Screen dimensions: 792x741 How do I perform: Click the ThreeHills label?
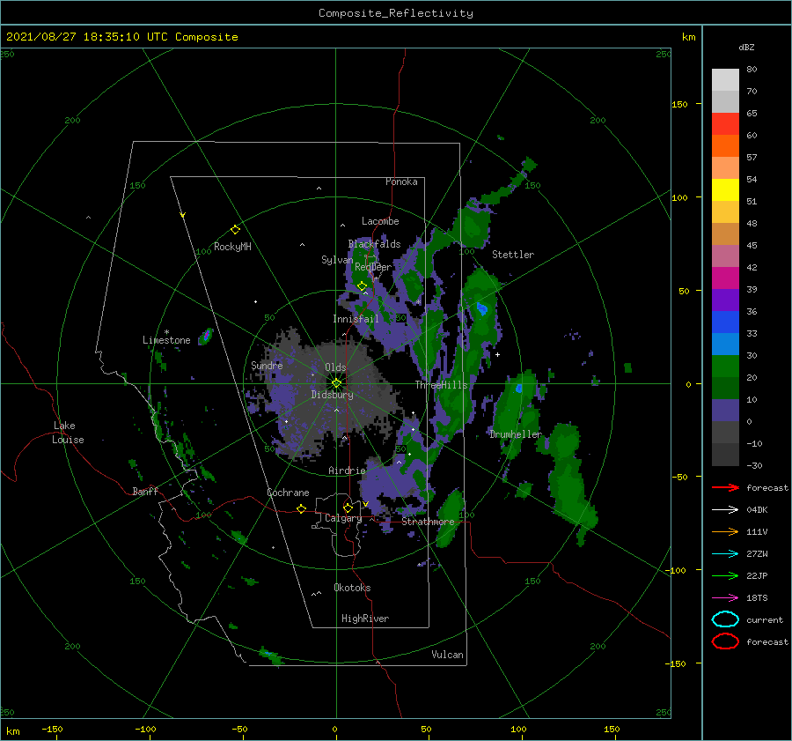point(442,385)
